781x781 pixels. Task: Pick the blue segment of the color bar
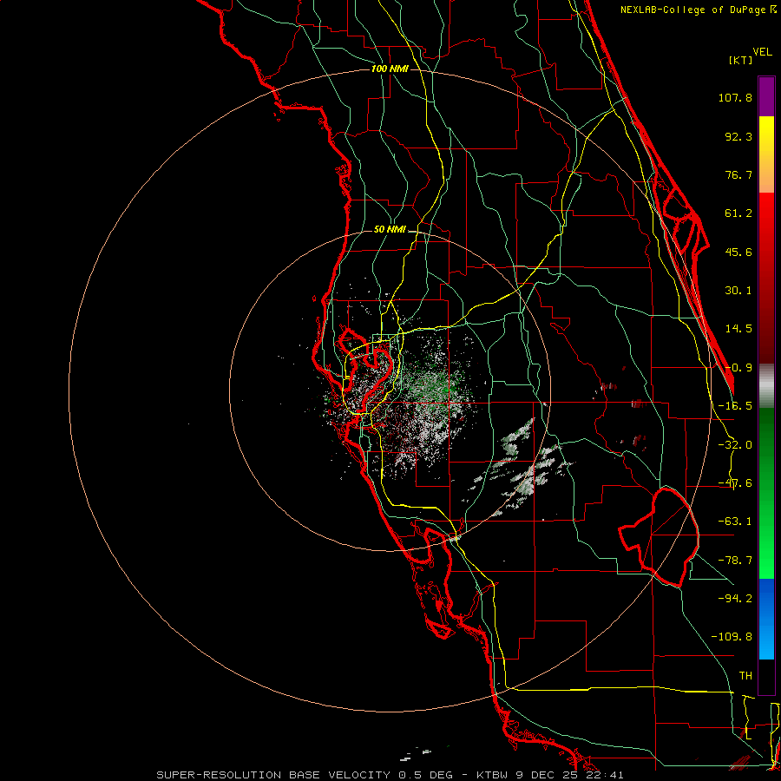[x=766, y=619]
